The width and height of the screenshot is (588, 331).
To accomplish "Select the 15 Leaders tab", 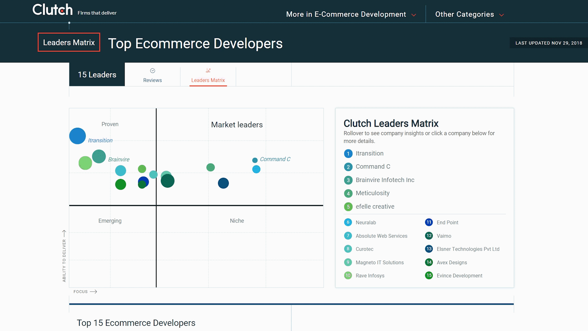I will click(97, 74).
